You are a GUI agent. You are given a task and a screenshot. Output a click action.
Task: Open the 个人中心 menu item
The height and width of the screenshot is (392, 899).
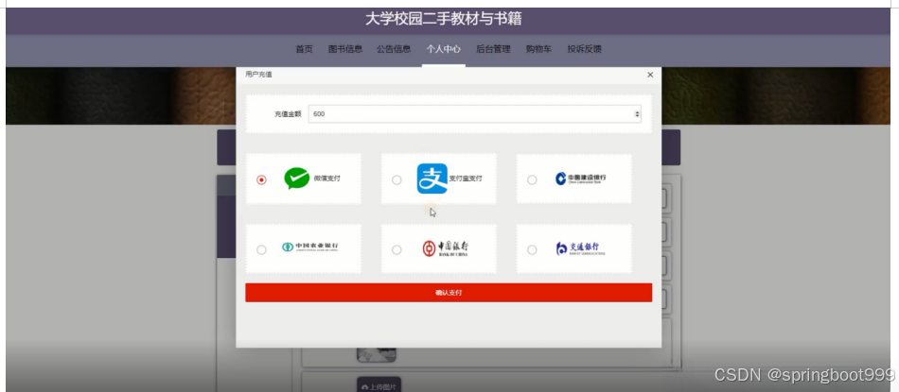pyautogui.click(x=443, y=49)
